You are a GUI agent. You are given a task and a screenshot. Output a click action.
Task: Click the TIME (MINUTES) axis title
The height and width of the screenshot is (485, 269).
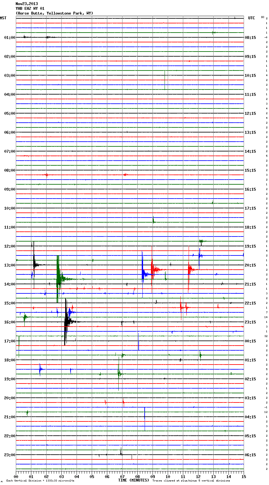(134, 480)
